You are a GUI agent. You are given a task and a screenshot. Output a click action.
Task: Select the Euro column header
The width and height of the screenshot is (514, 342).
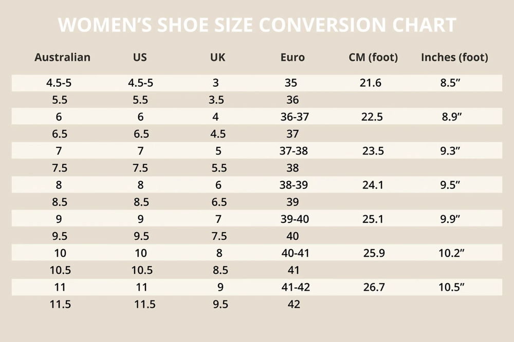click(292, 58)
